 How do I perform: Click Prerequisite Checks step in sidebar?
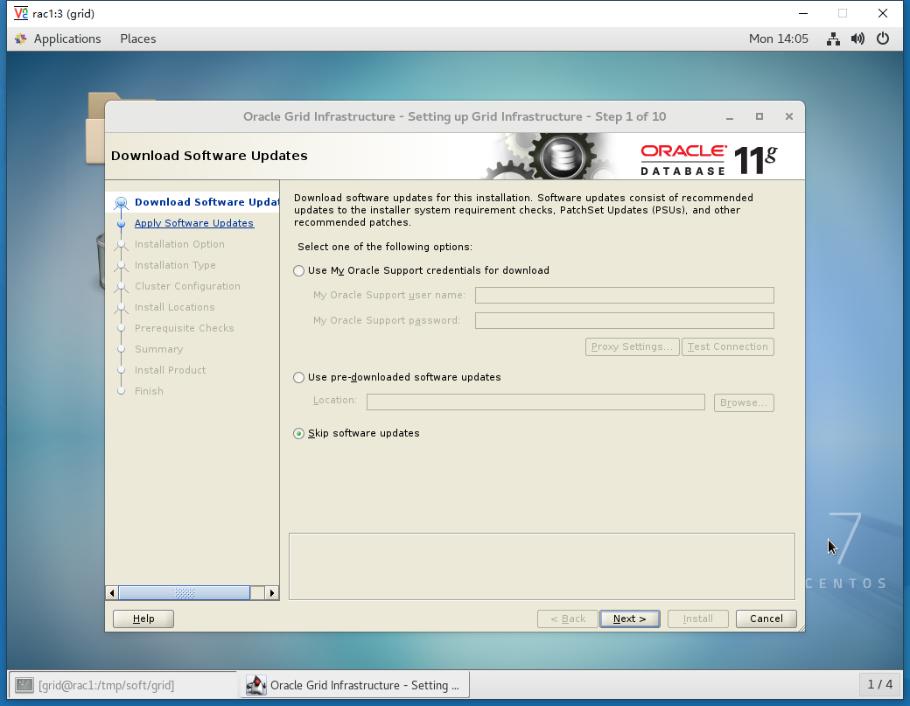click(x=185, y=328)
